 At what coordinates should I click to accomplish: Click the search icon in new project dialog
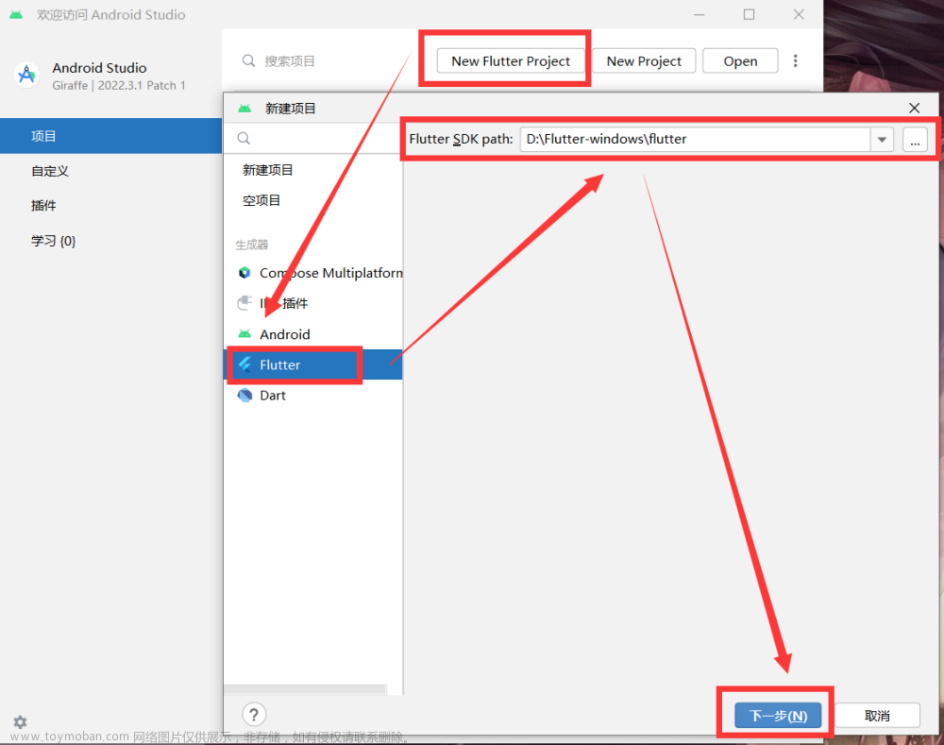click(244, 139)
